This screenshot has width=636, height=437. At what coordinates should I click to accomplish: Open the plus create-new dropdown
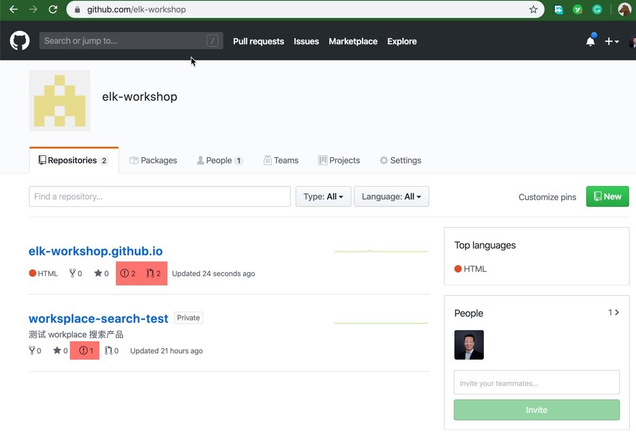611,41
